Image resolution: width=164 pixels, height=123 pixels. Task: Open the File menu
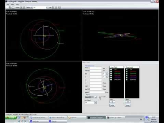8,4
